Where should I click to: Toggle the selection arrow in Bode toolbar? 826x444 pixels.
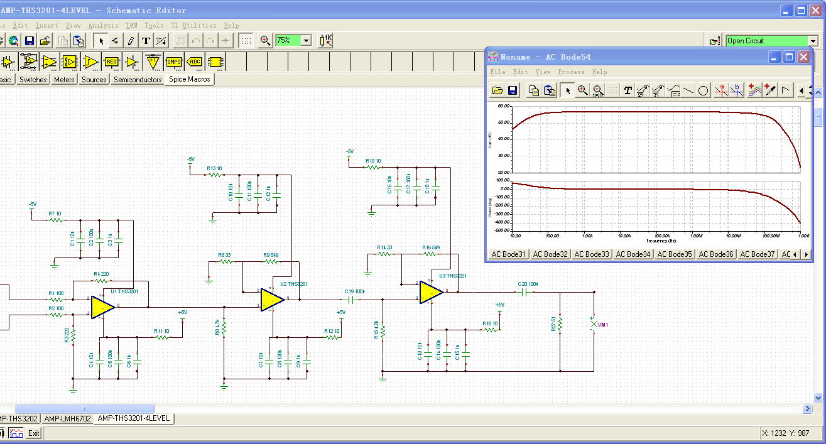pos(567,90)
